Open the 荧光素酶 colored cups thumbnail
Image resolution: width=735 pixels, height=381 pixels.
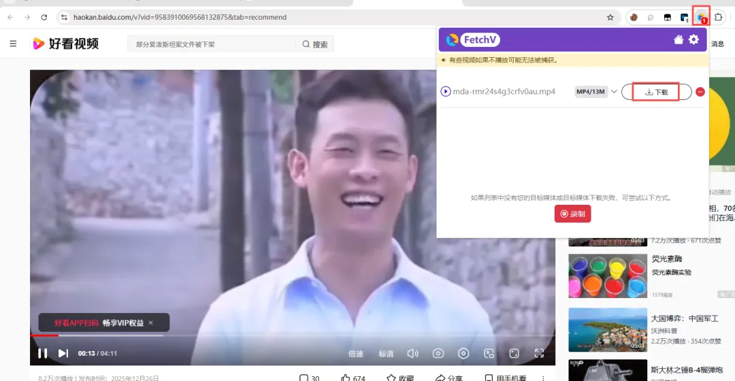pyautogui.click(x=608, y=276)
